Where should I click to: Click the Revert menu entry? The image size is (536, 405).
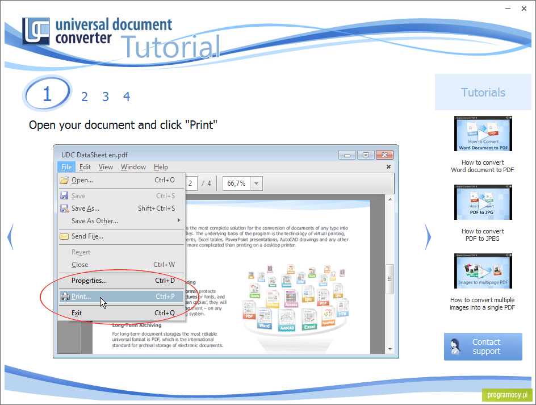[x=122, y=252]
